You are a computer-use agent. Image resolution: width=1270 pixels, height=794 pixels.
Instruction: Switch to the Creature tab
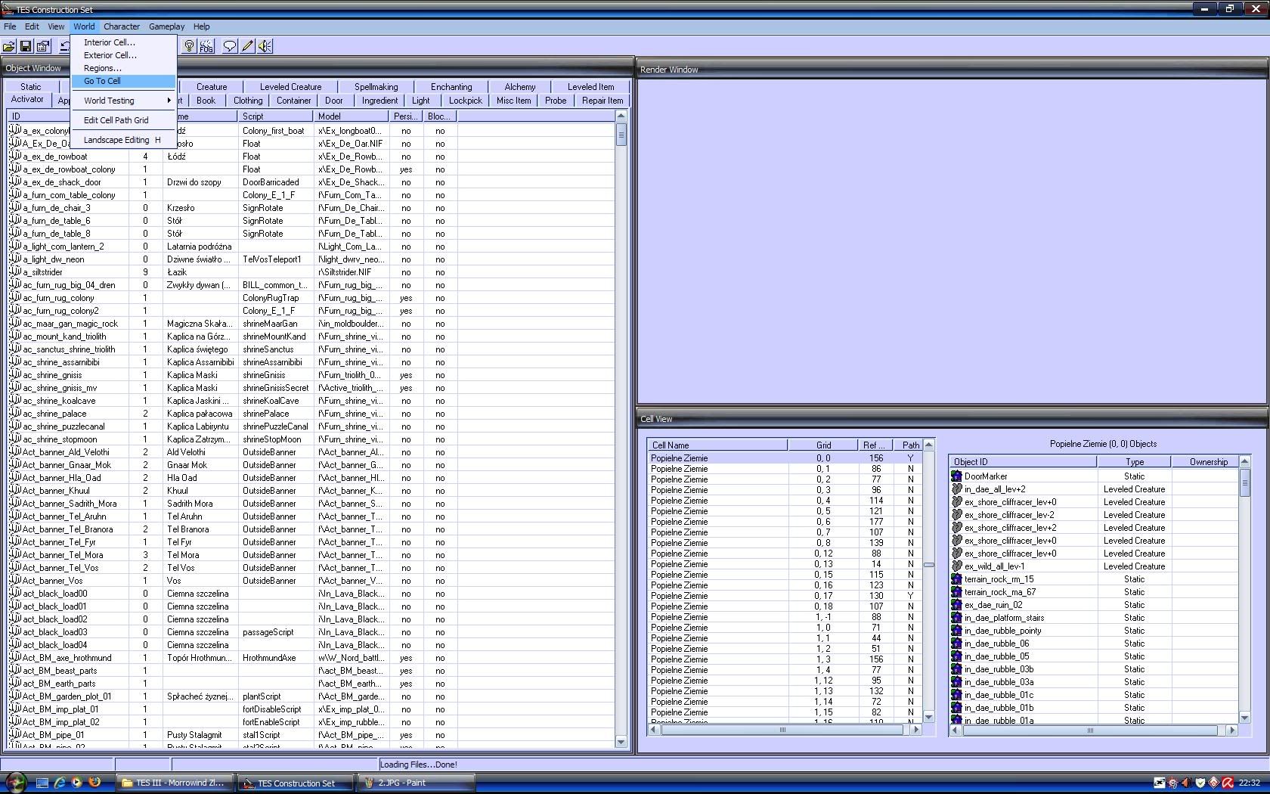(212, 87)
